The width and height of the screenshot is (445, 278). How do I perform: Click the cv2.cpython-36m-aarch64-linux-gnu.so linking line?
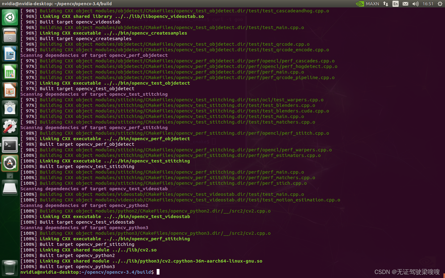point(141,261)
